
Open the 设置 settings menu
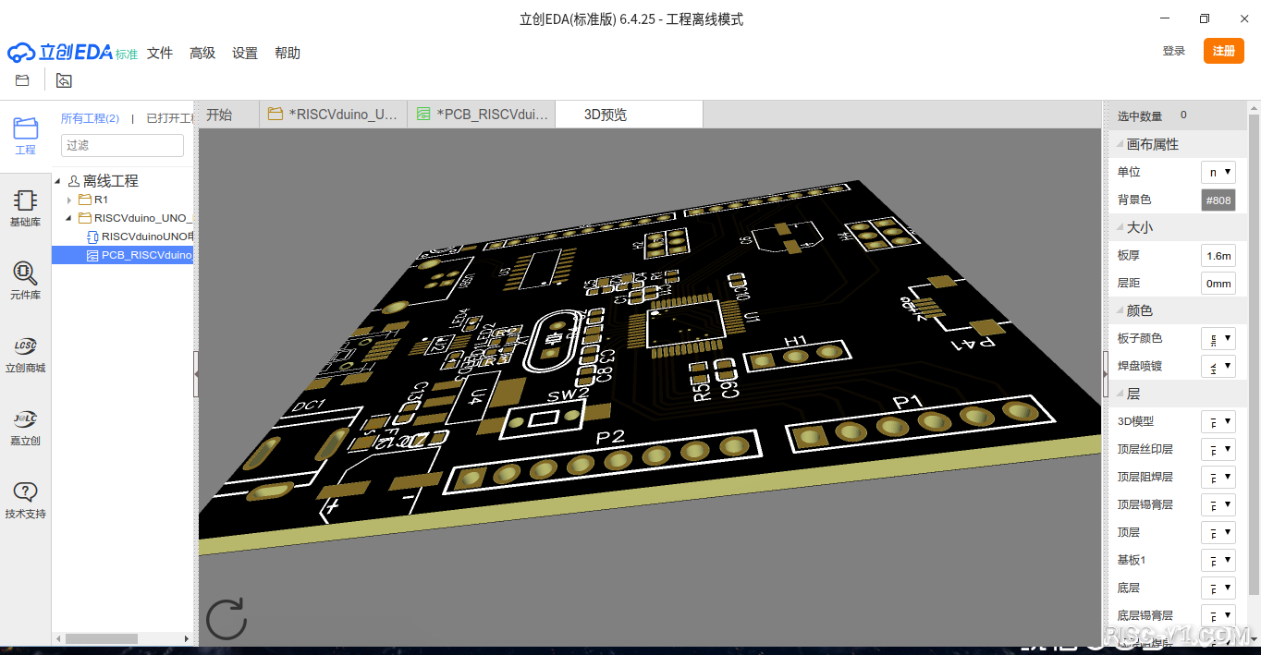(x=244, y=53)
